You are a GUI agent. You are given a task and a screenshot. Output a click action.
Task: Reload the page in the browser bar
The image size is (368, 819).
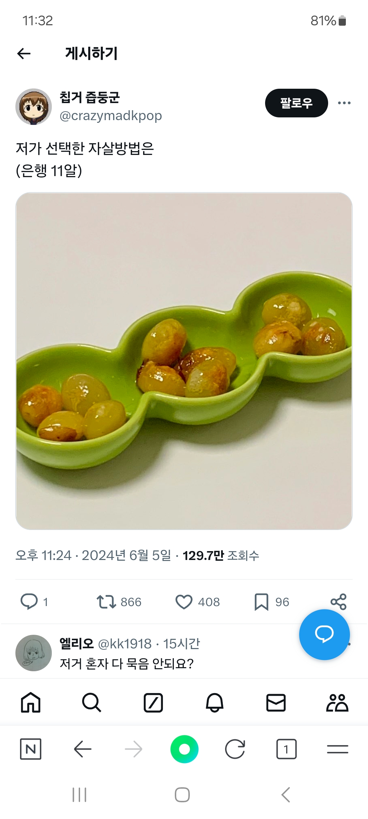pyautogui.click(x=235, y=749)
